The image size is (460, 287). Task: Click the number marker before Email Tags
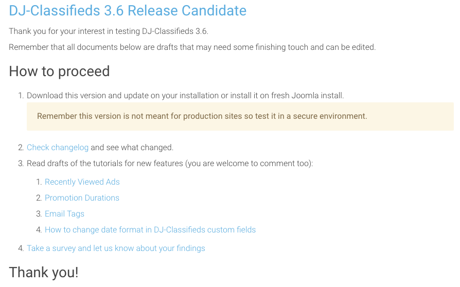pyautogui.click(x=39, y=214)
